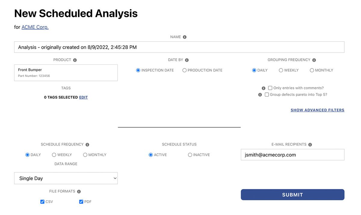
Task: Open the ACME Corp. link
Action: pos(35,27)
